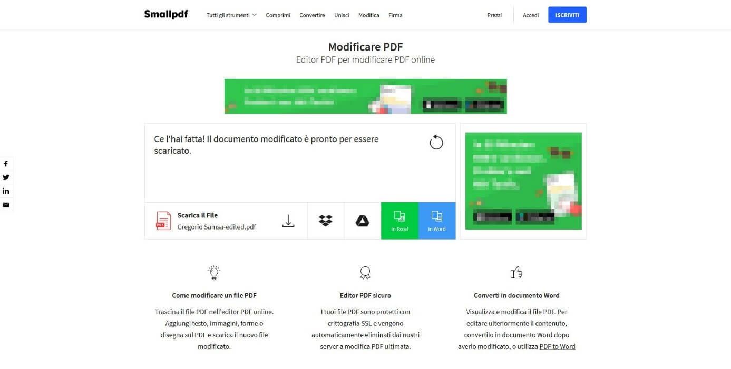The height and width of the screenshot is (369, 731).
Task: Save file to Google Drive
Action: (363, 221)
